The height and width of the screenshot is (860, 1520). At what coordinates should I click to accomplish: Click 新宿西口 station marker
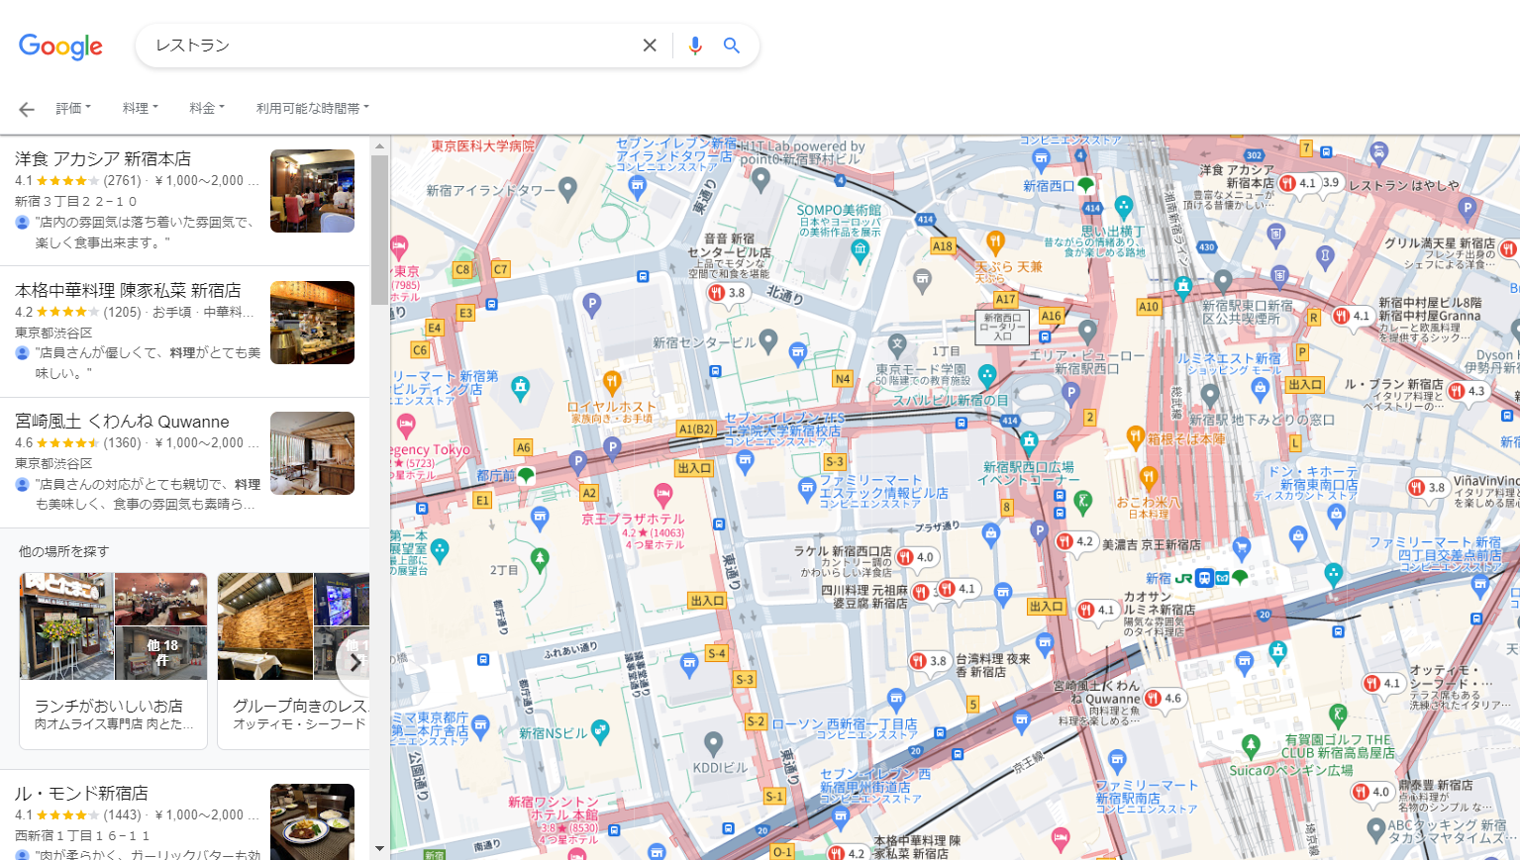1086,185
